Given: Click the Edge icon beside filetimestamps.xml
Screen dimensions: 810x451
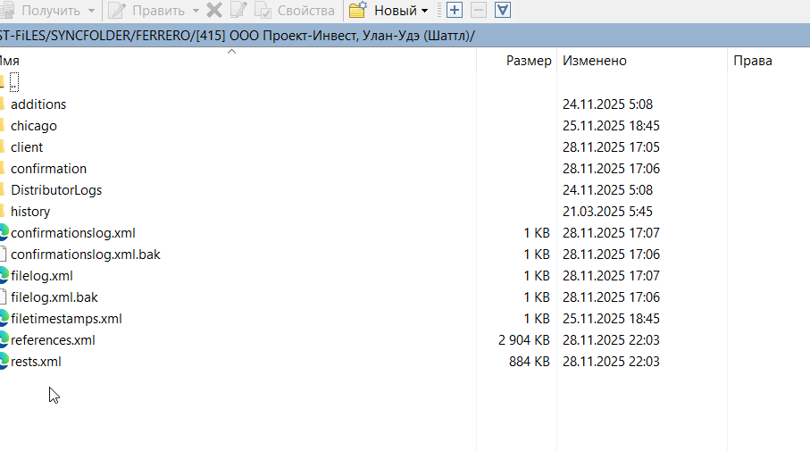Looking at the screenshot, I should point(4,318).
